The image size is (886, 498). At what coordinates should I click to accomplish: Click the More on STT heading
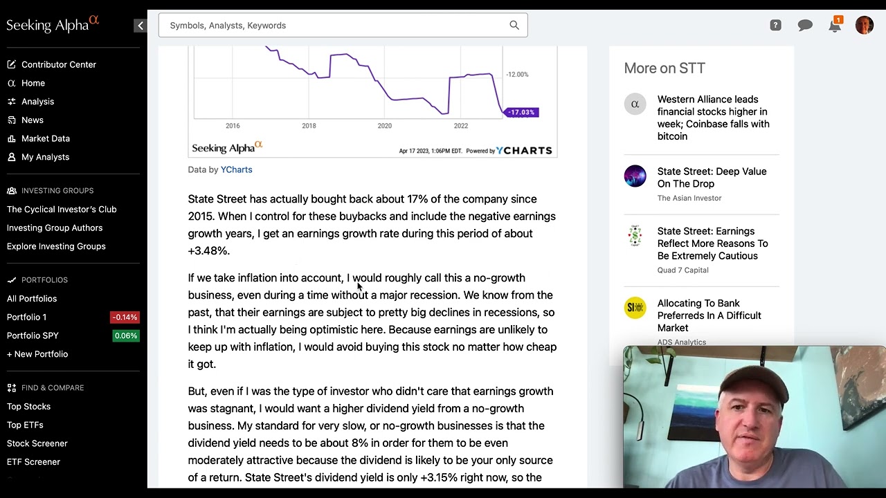coord(664,68)
